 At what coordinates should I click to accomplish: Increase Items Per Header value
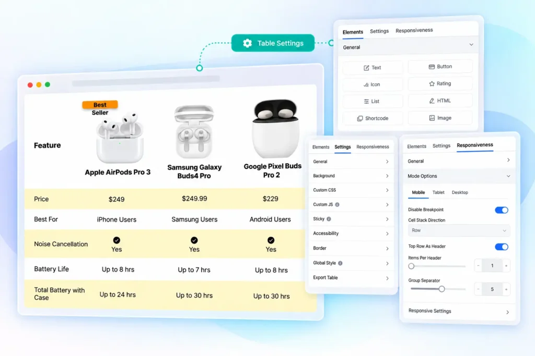point(506,265)
